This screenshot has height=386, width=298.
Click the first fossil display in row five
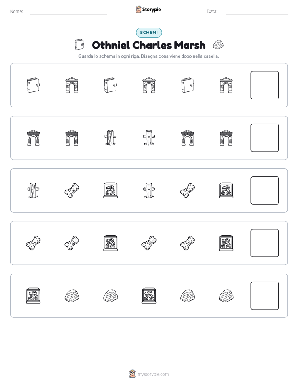pos(33,296)
